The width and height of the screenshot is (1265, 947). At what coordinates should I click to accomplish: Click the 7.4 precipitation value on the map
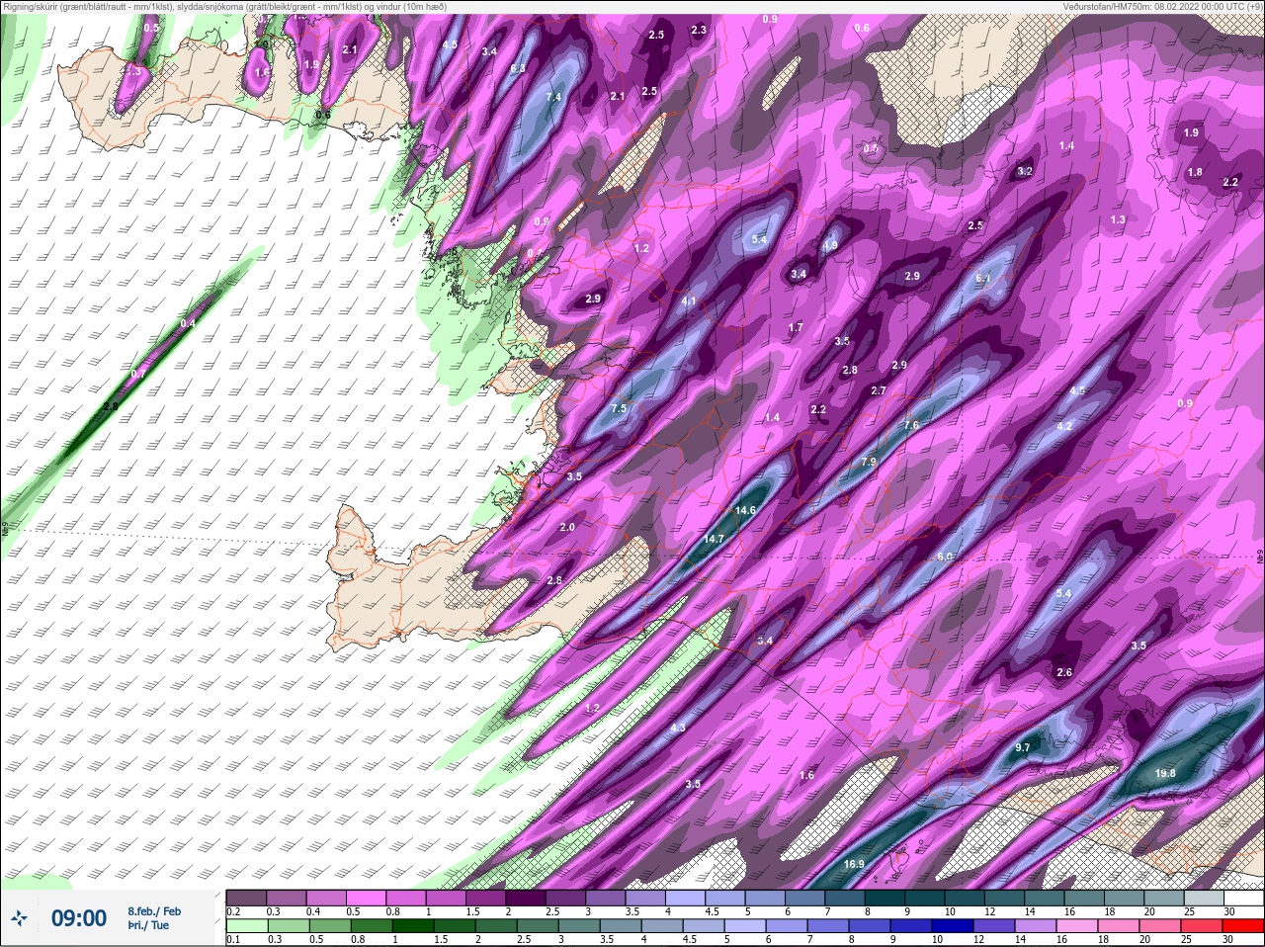(x=553, y=97)
